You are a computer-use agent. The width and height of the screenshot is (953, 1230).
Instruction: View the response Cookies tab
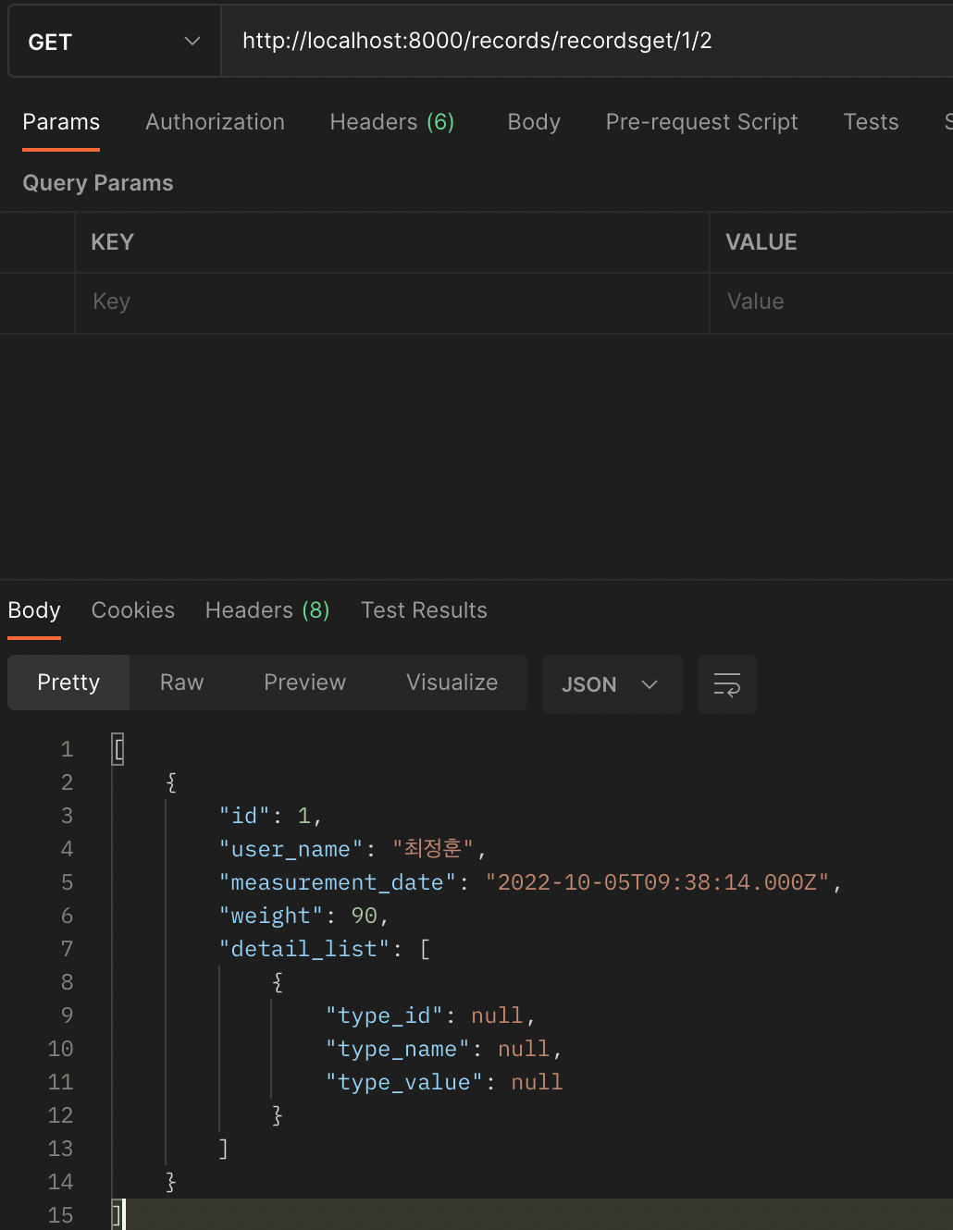tap(132, 609)
